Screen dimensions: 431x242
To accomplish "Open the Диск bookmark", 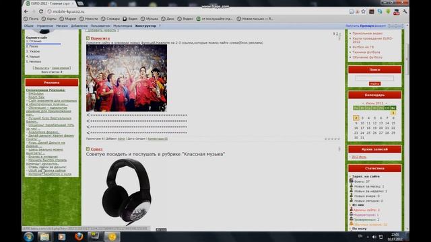I will (x=168, y=19).
